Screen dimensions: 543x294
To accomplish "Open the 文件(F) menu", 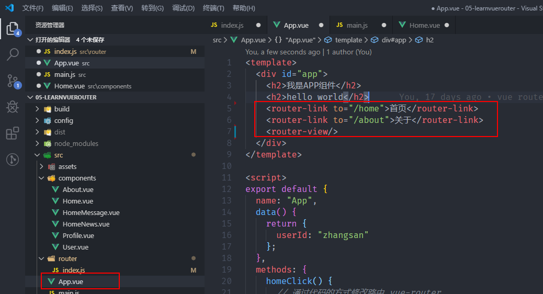I will (33, 8).
